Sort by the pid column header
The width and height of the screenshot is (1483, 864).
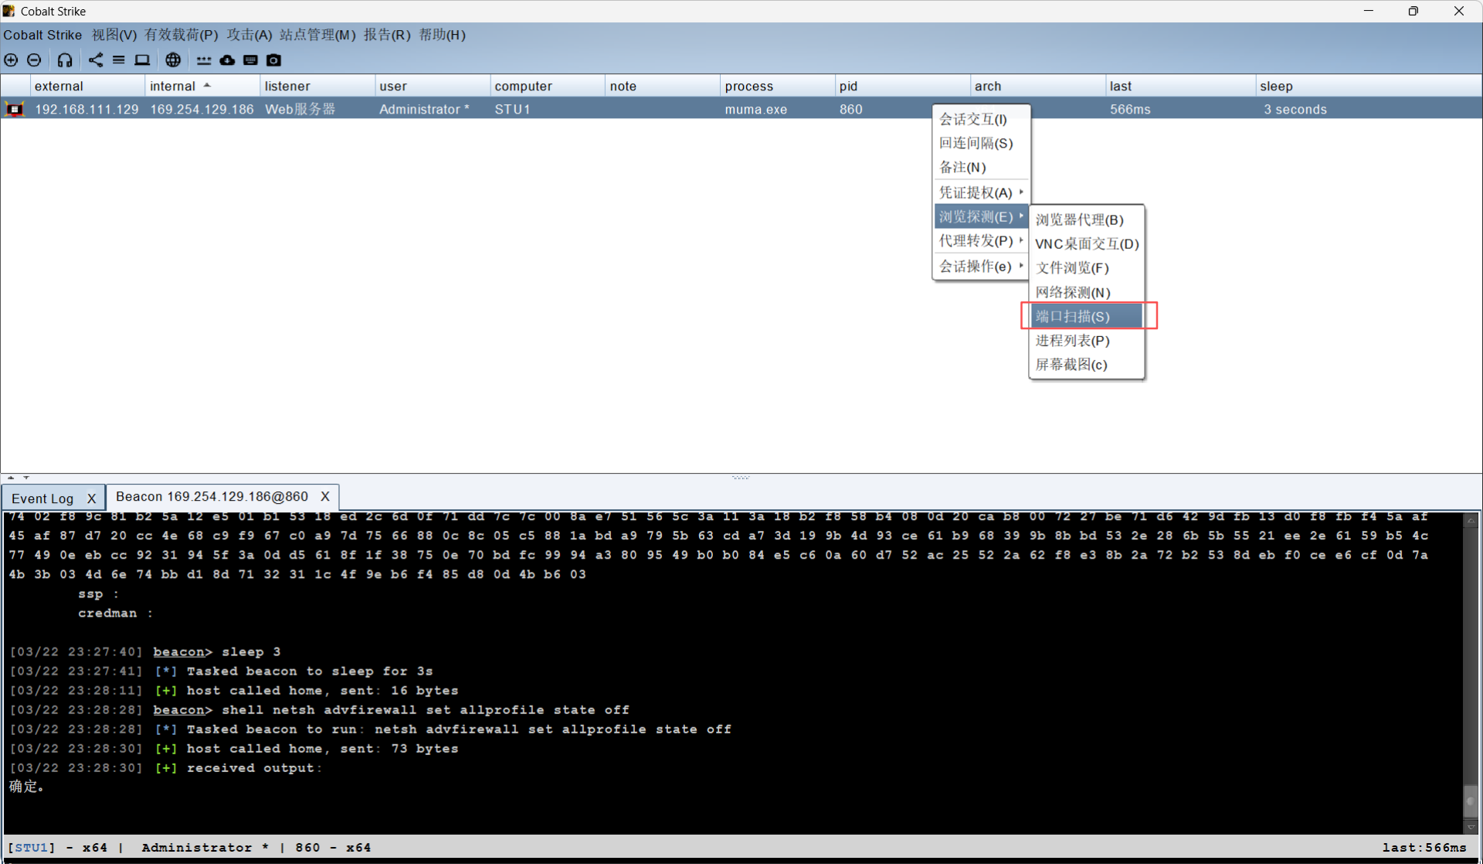[x=903, y=86]
